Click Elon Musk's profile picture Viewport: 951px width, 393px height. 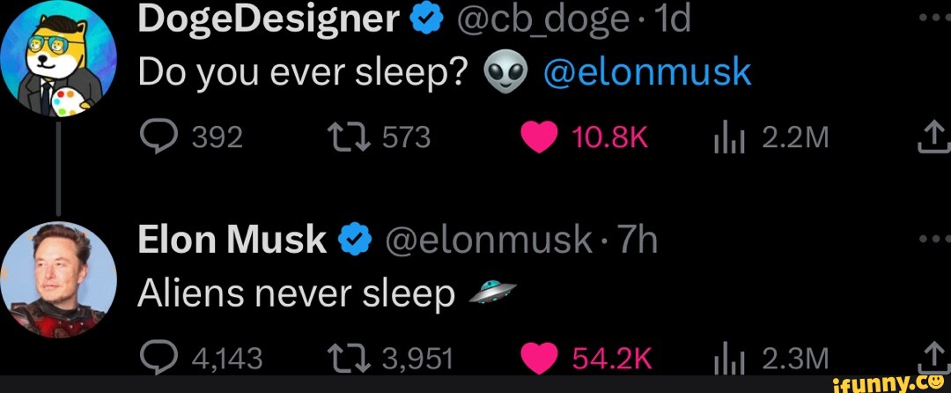[59, 275]
